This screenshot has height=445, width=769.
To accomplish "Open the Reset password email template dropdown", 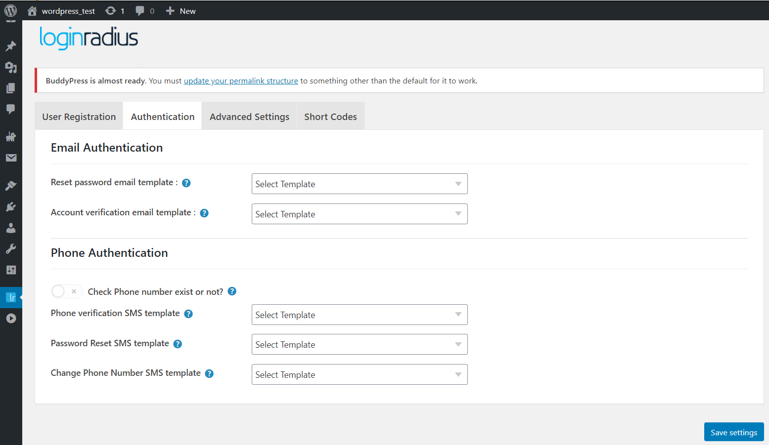I will [x=359, y=184].
